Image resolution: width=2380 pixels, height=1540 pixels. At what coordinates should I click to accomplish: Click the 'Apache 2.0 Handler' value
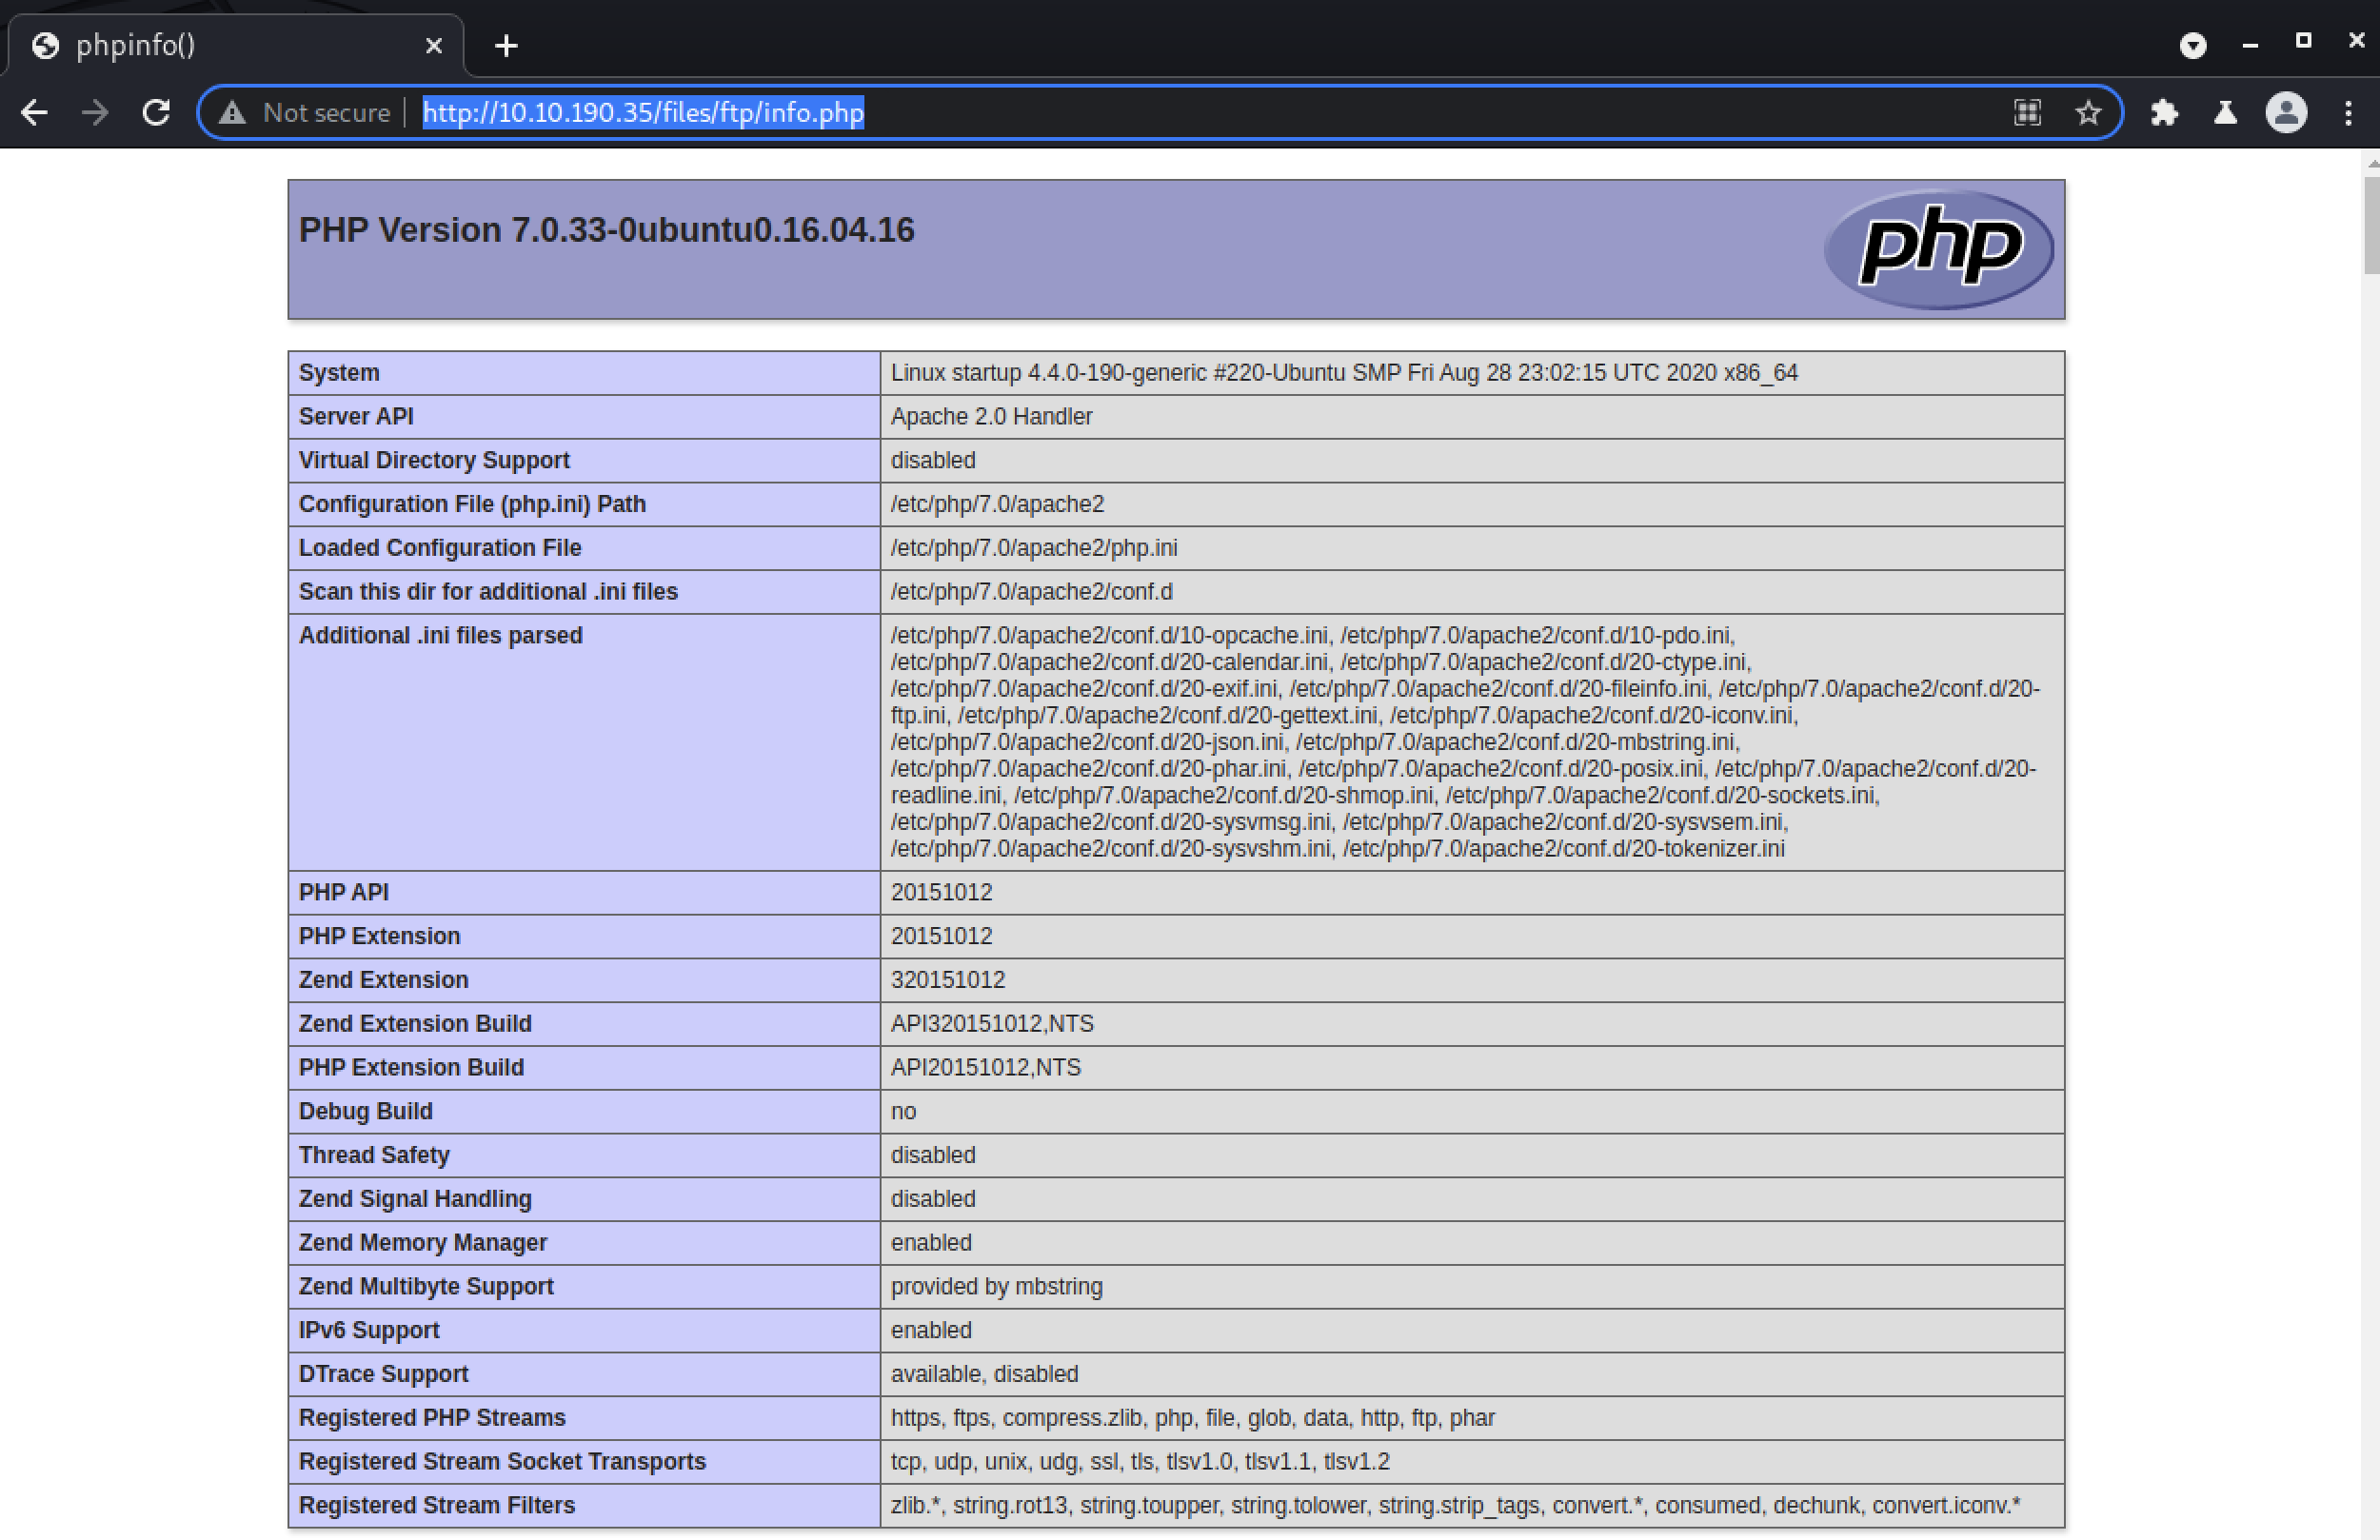991,417
